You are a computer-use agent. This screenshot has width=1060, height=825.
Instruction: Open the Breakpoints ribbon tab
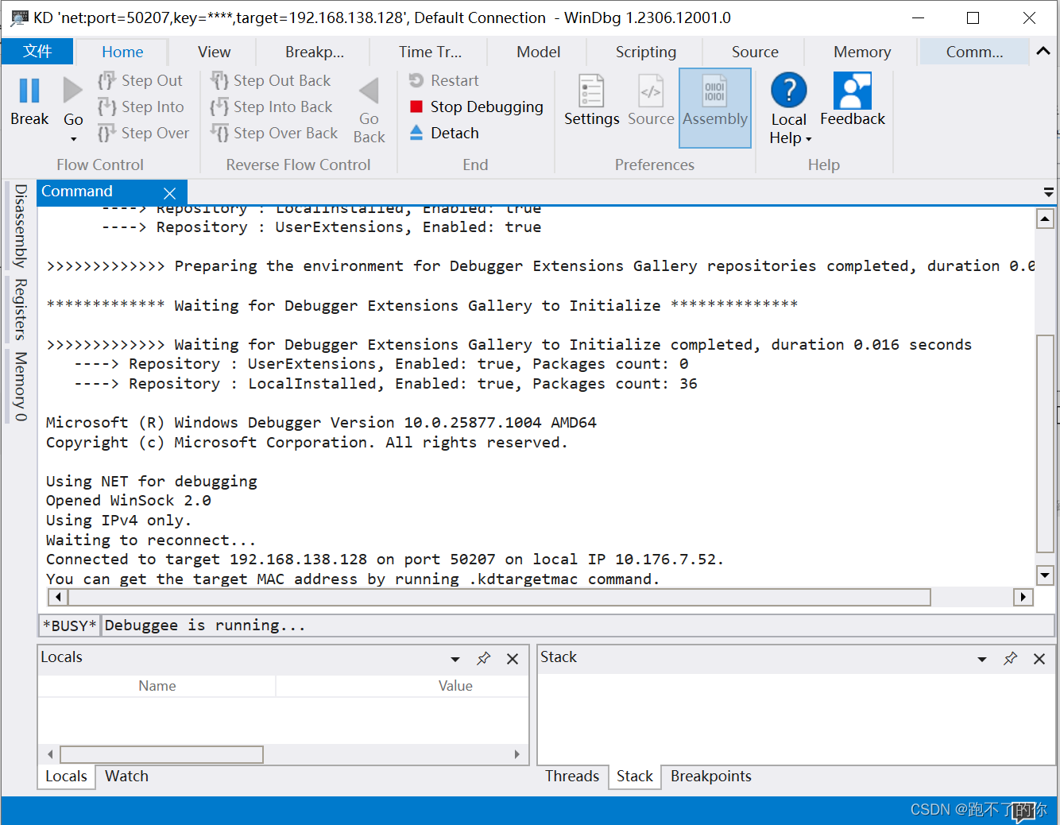point(315,52)
